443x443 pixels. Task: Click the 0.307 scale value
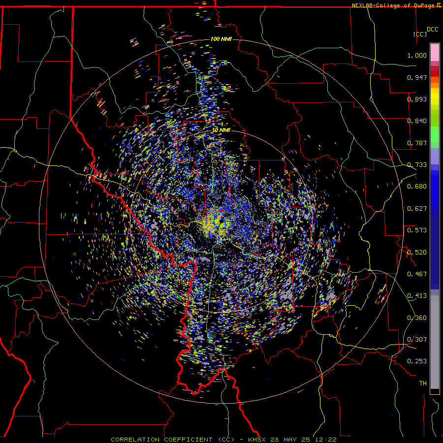(417, 339)
